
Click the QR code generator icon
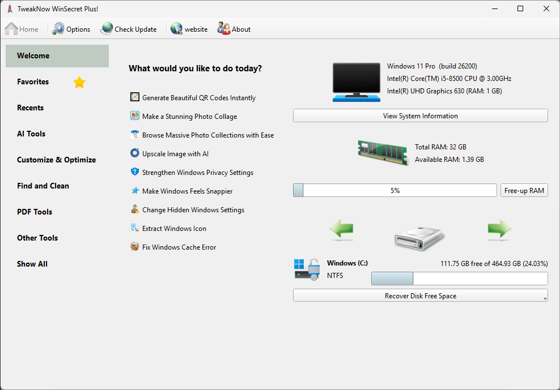coord(134,97)
